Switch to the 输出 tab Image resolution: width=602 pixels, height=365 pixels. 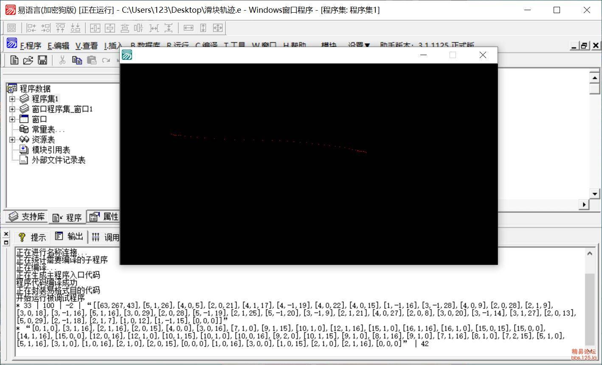(69, 236)
